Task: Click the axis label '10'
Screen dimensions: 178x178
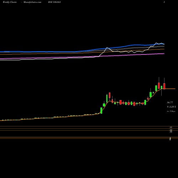Action: pyautogui.click(x=171, y=132)
